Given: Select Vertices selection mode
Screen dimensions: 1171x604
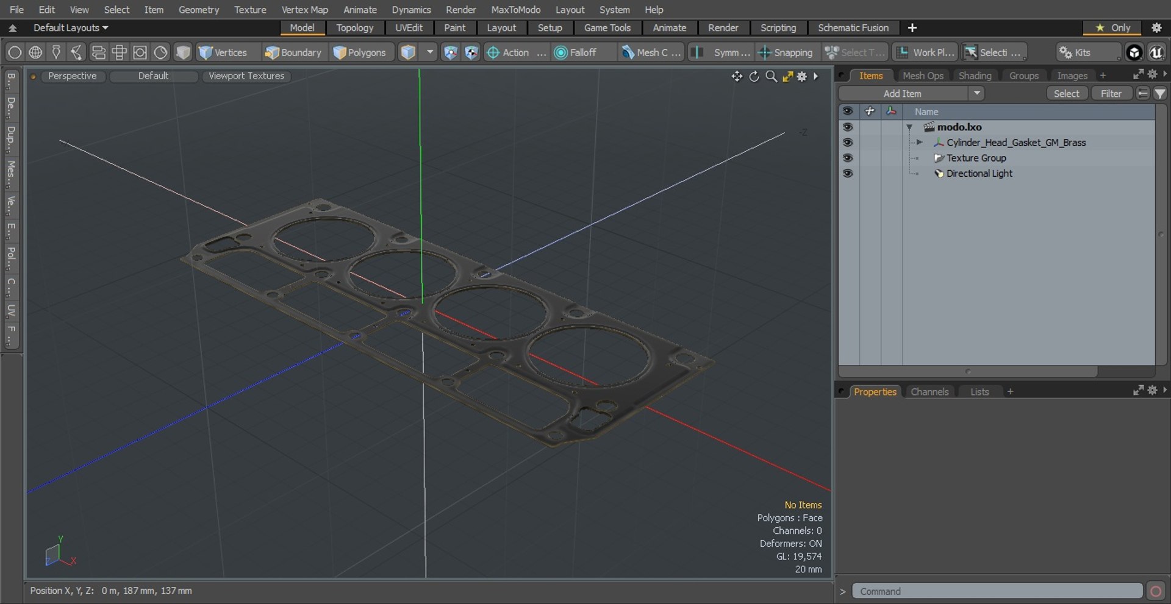Looking at the screenshot, I should point(223,52).
